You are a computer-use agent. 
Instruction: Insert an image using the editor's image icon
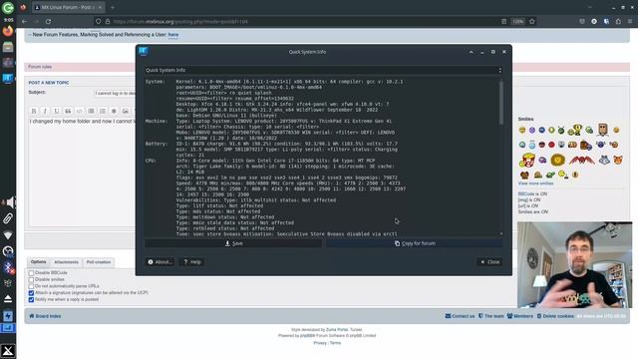[126, 111]
